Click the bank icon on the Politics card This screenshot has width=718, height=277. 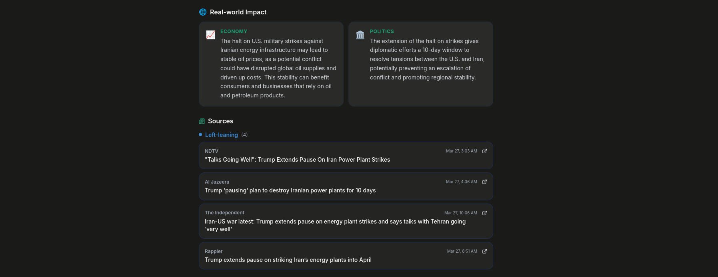pos(360,35)
